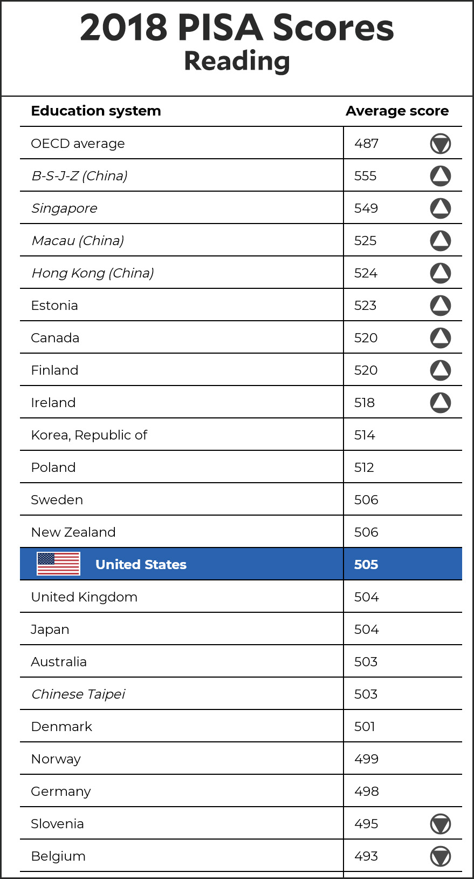
Task: Click the up-arrow icon for Hong Kong (China)
Action: (440, 273)
